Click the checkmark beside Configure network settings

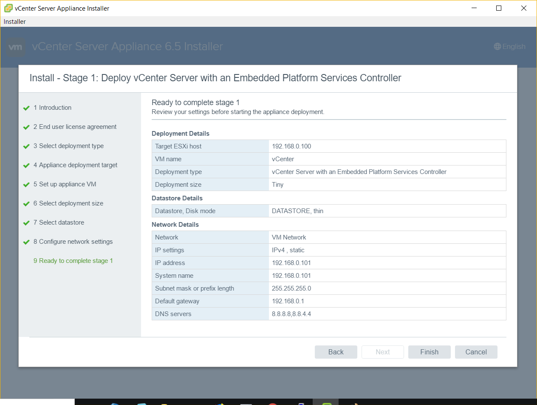pyautogui.click(x=26, y=242)
